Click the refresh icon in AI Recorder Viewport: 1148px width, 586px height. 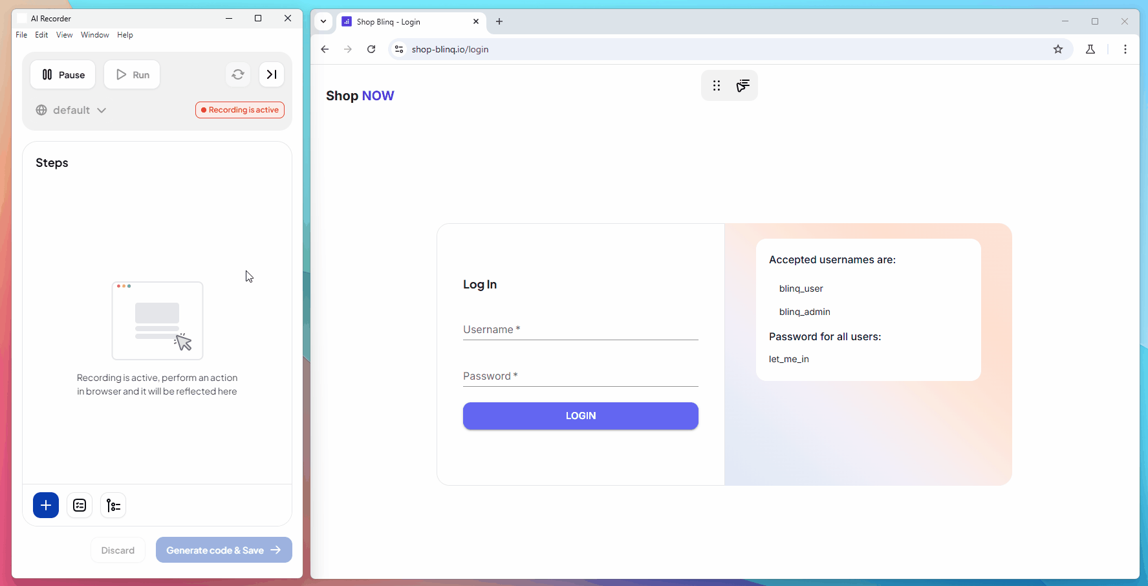[238, 74]
